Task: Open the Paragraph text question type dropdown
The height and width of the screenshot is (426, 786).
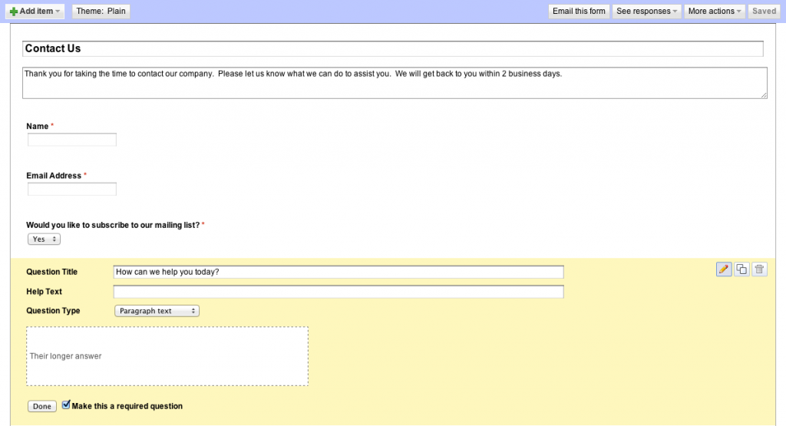Action: tap(157, 311)
